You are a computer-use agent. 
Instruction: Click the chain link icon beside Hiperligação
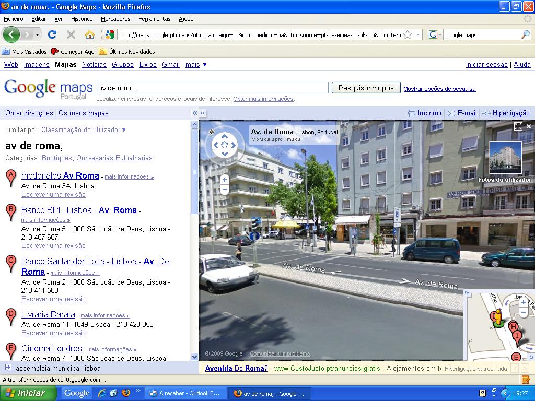point(486,113)
